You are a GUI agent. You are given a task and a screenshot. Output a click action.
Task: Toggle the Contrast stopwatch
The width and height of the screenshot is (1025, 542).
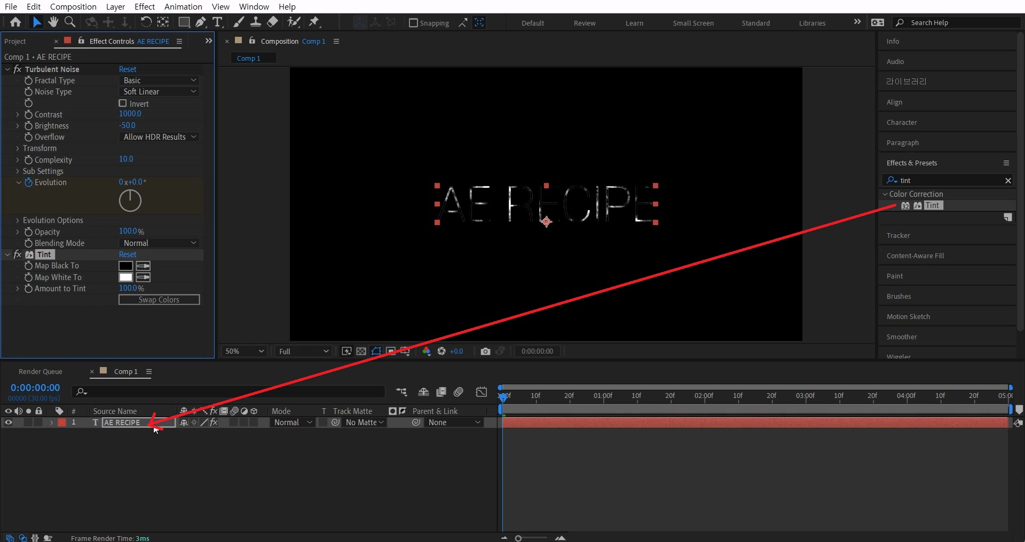[x=28, y=115]
